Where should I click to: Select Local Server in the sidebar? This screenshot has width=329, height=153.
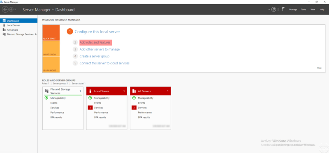pos(19,25)
